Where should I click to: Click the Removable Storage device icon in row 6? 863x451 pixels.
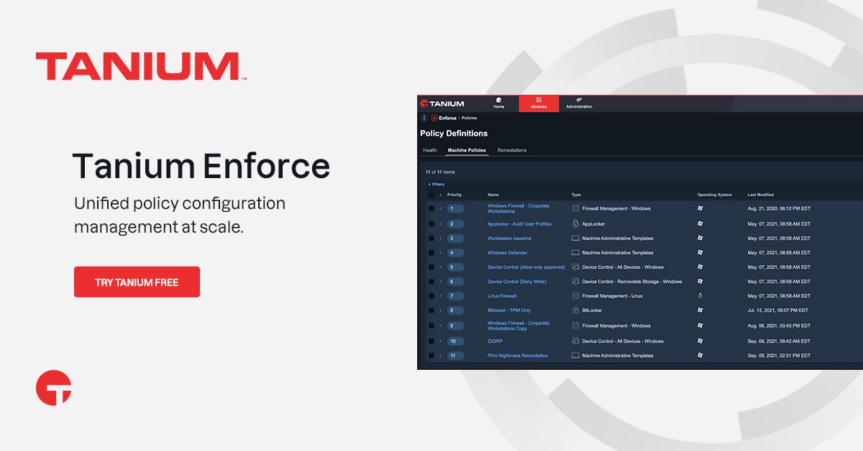(575, 281)
